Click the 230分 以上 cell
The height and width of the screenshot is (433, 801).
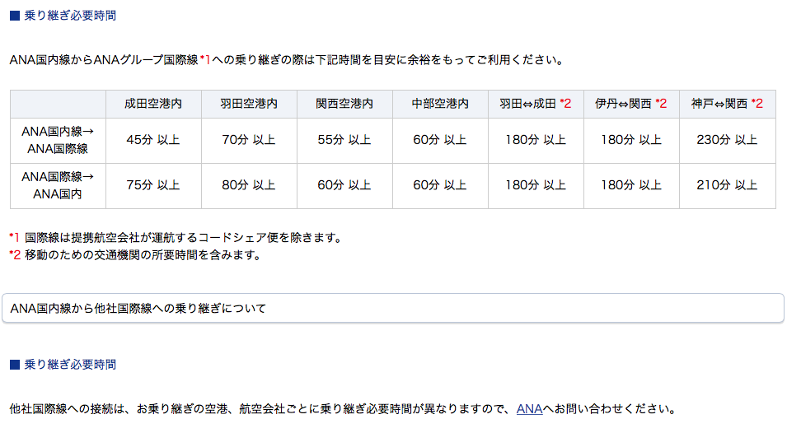[727, 140]
